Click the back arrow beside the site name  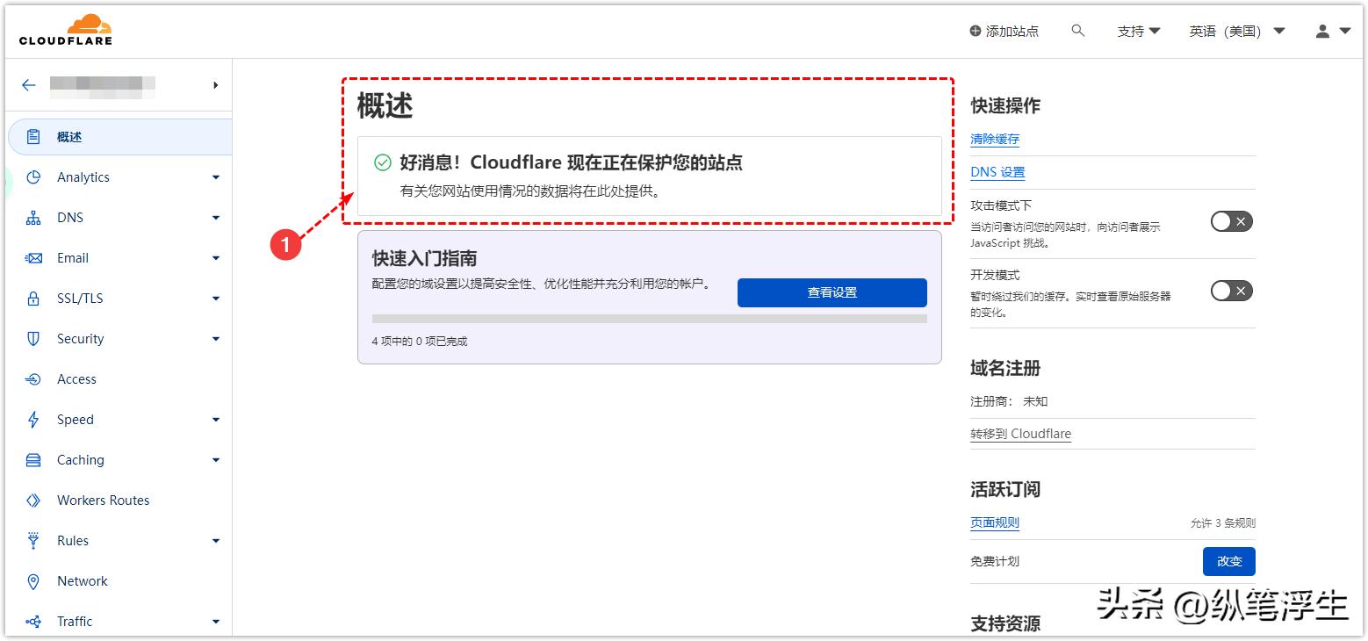click(27, 84)
